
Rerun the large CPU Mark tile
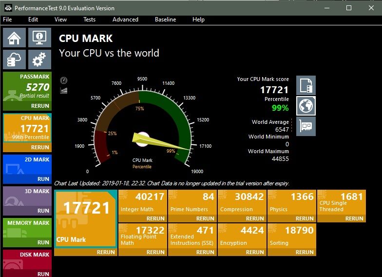86,252
